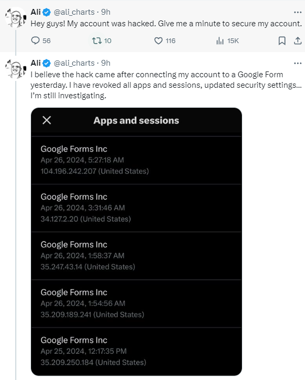Select Google Forms session at 5:27:18 AM
Screen dimensions: 305x380
coord(136,160)
